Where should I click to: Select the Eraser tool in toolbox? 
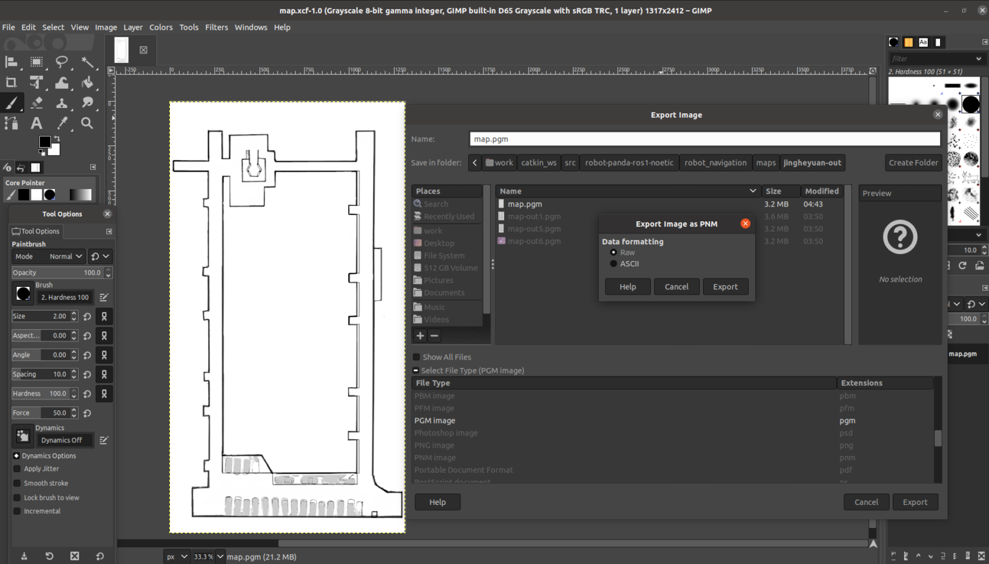[37, 103]
